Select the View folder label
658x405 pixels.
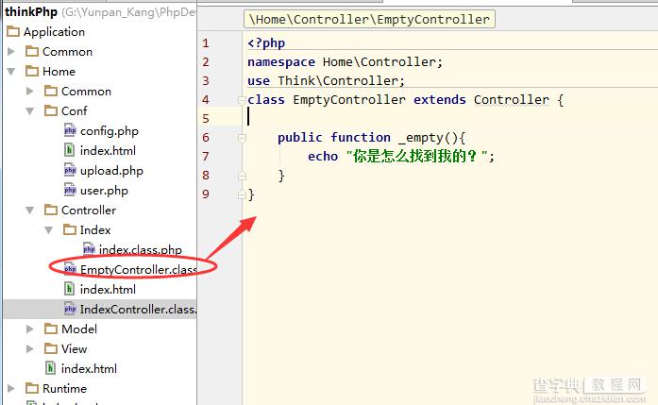point(75,348)
